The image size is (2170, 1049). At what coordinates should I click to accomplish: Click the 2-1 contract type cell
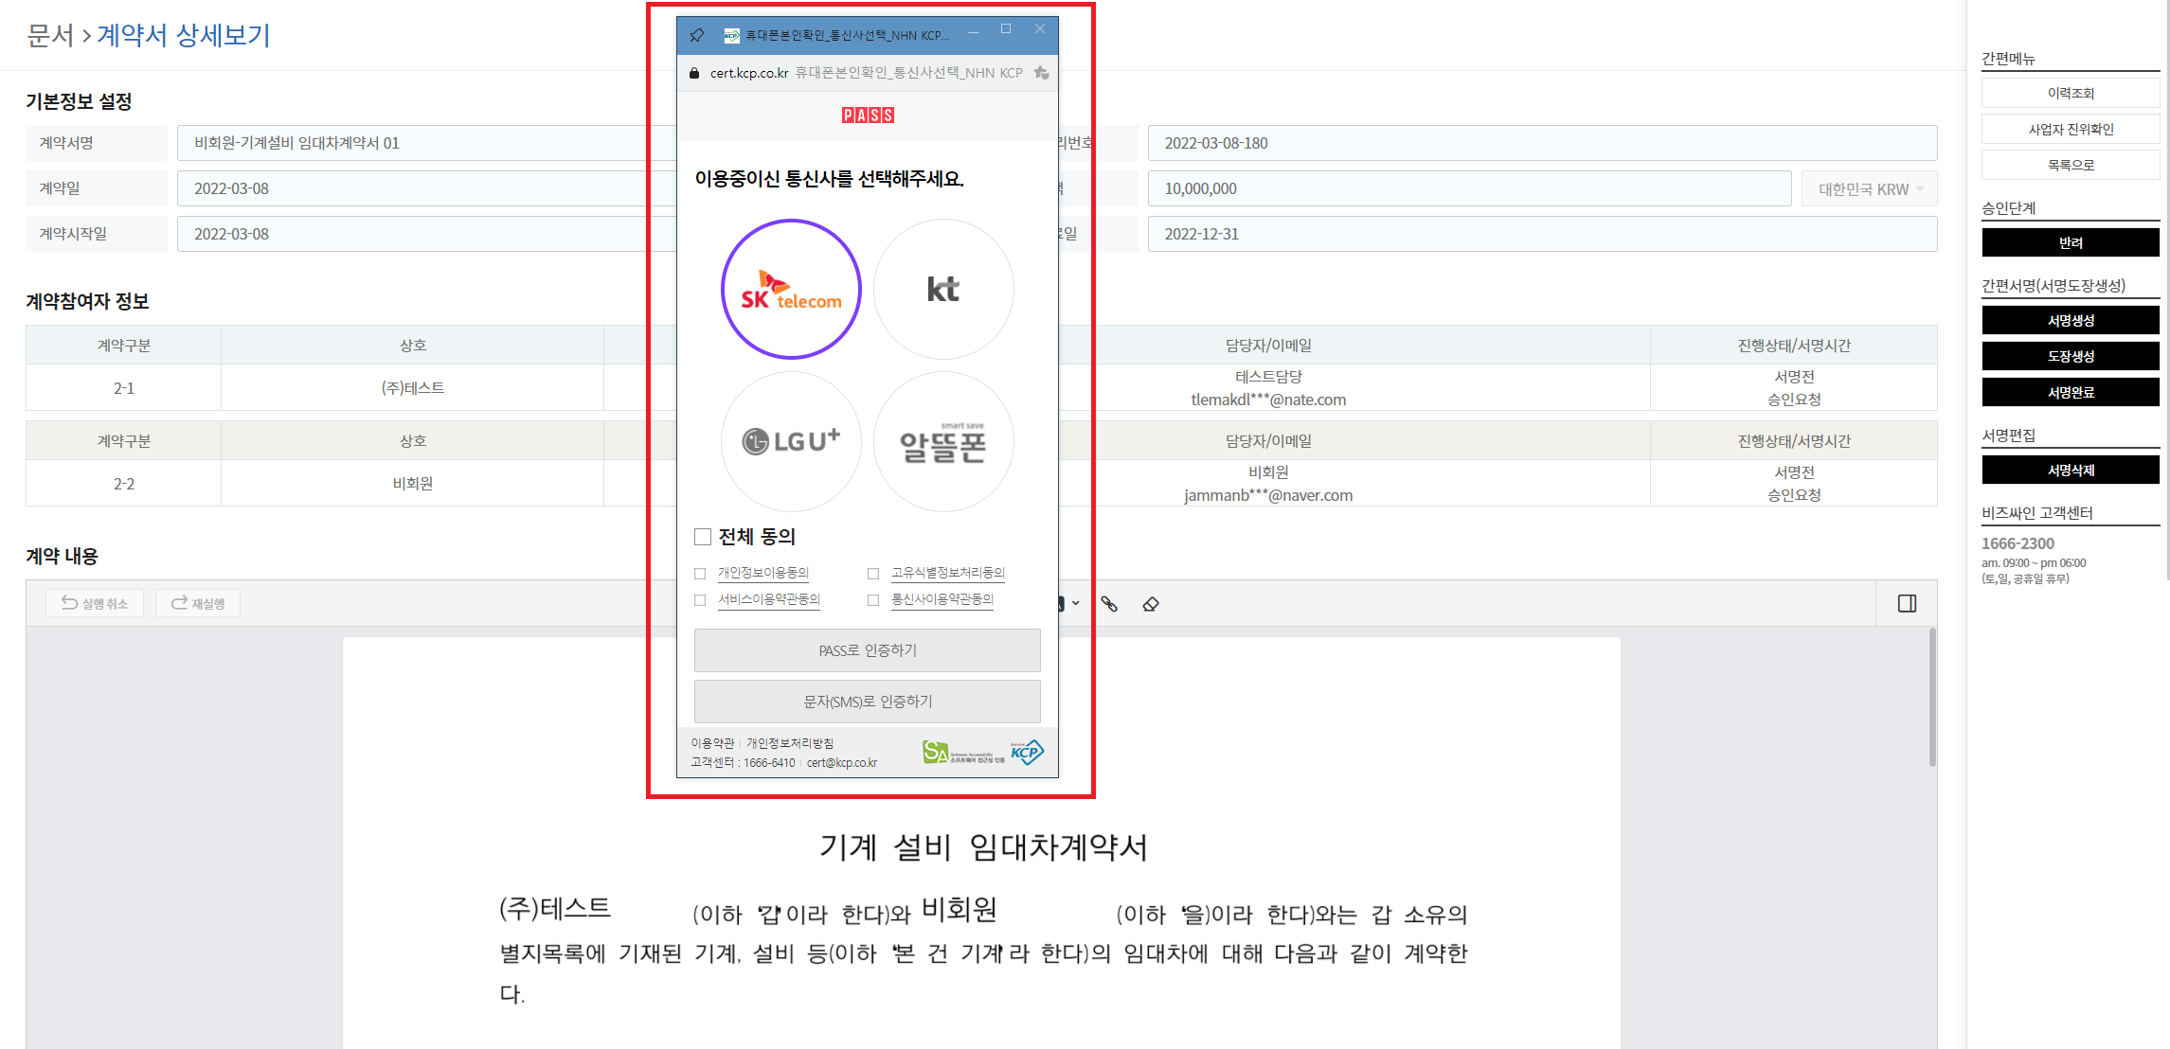124,387
